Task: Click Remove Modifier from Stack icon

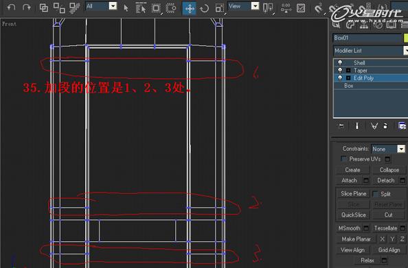Action: tap(385, 126)
